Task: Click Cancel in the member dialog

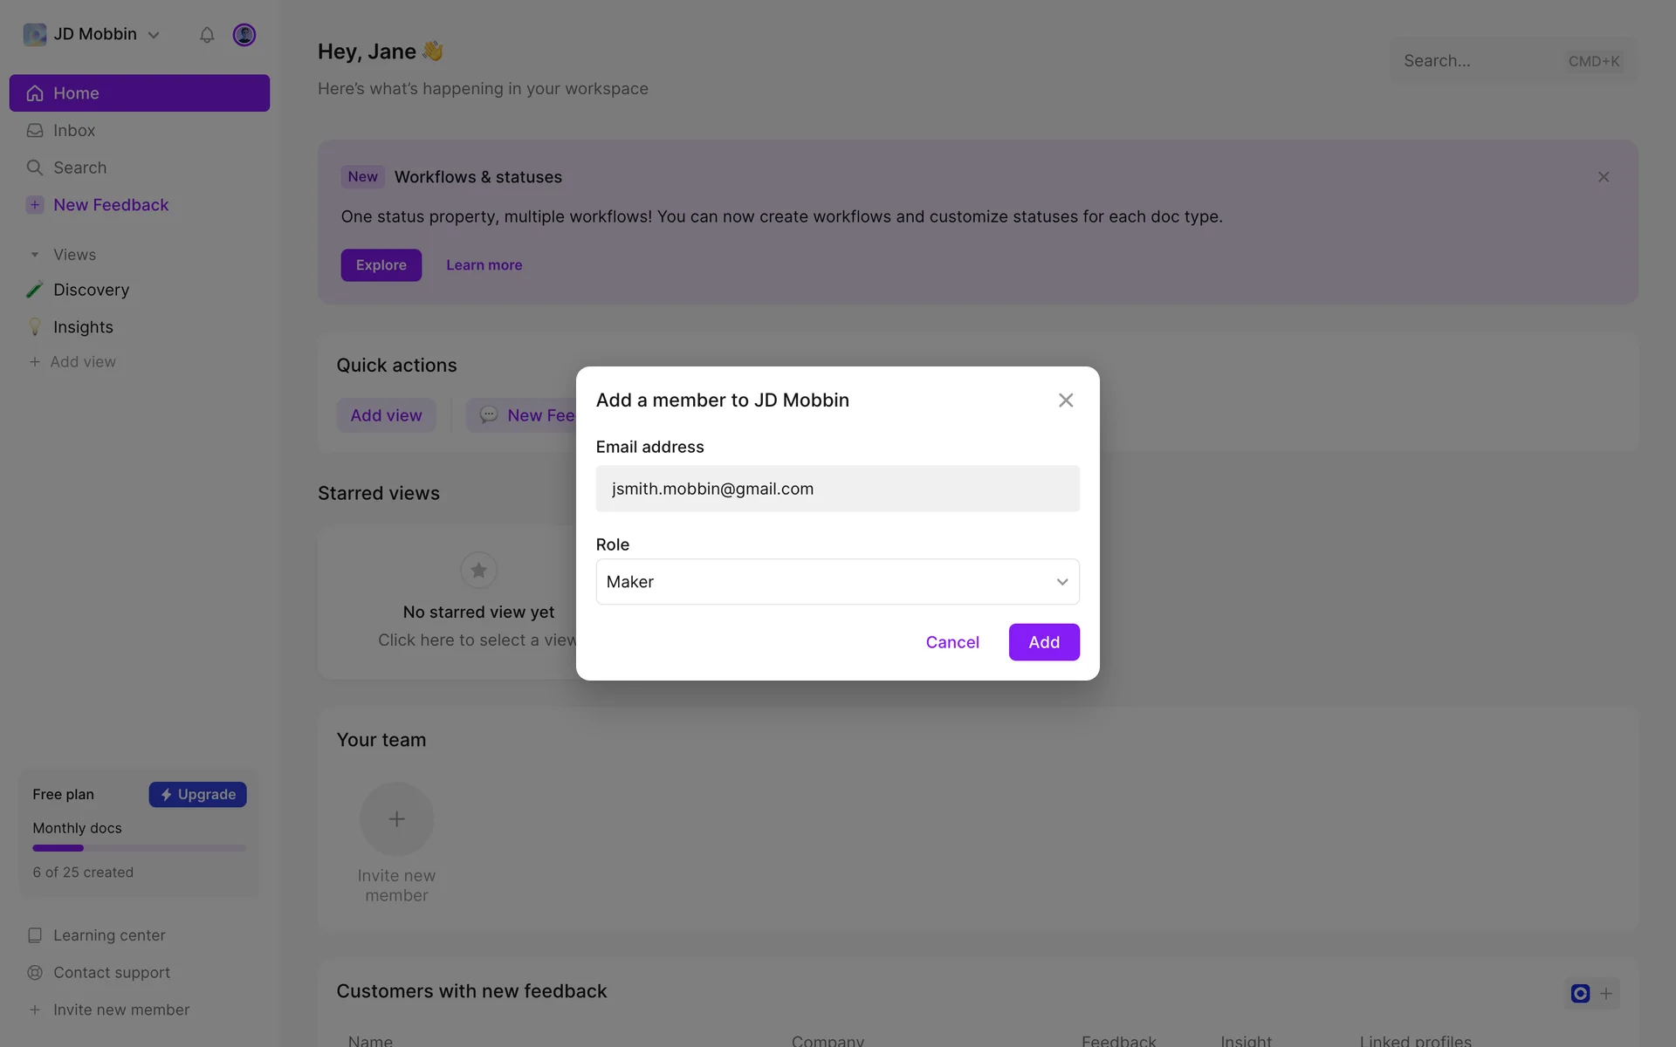Action: [952, 642]
